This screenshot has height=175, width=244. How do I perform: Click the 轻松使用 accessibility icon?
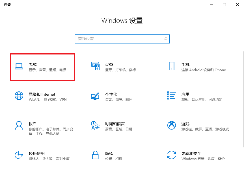tap(19, 155)
